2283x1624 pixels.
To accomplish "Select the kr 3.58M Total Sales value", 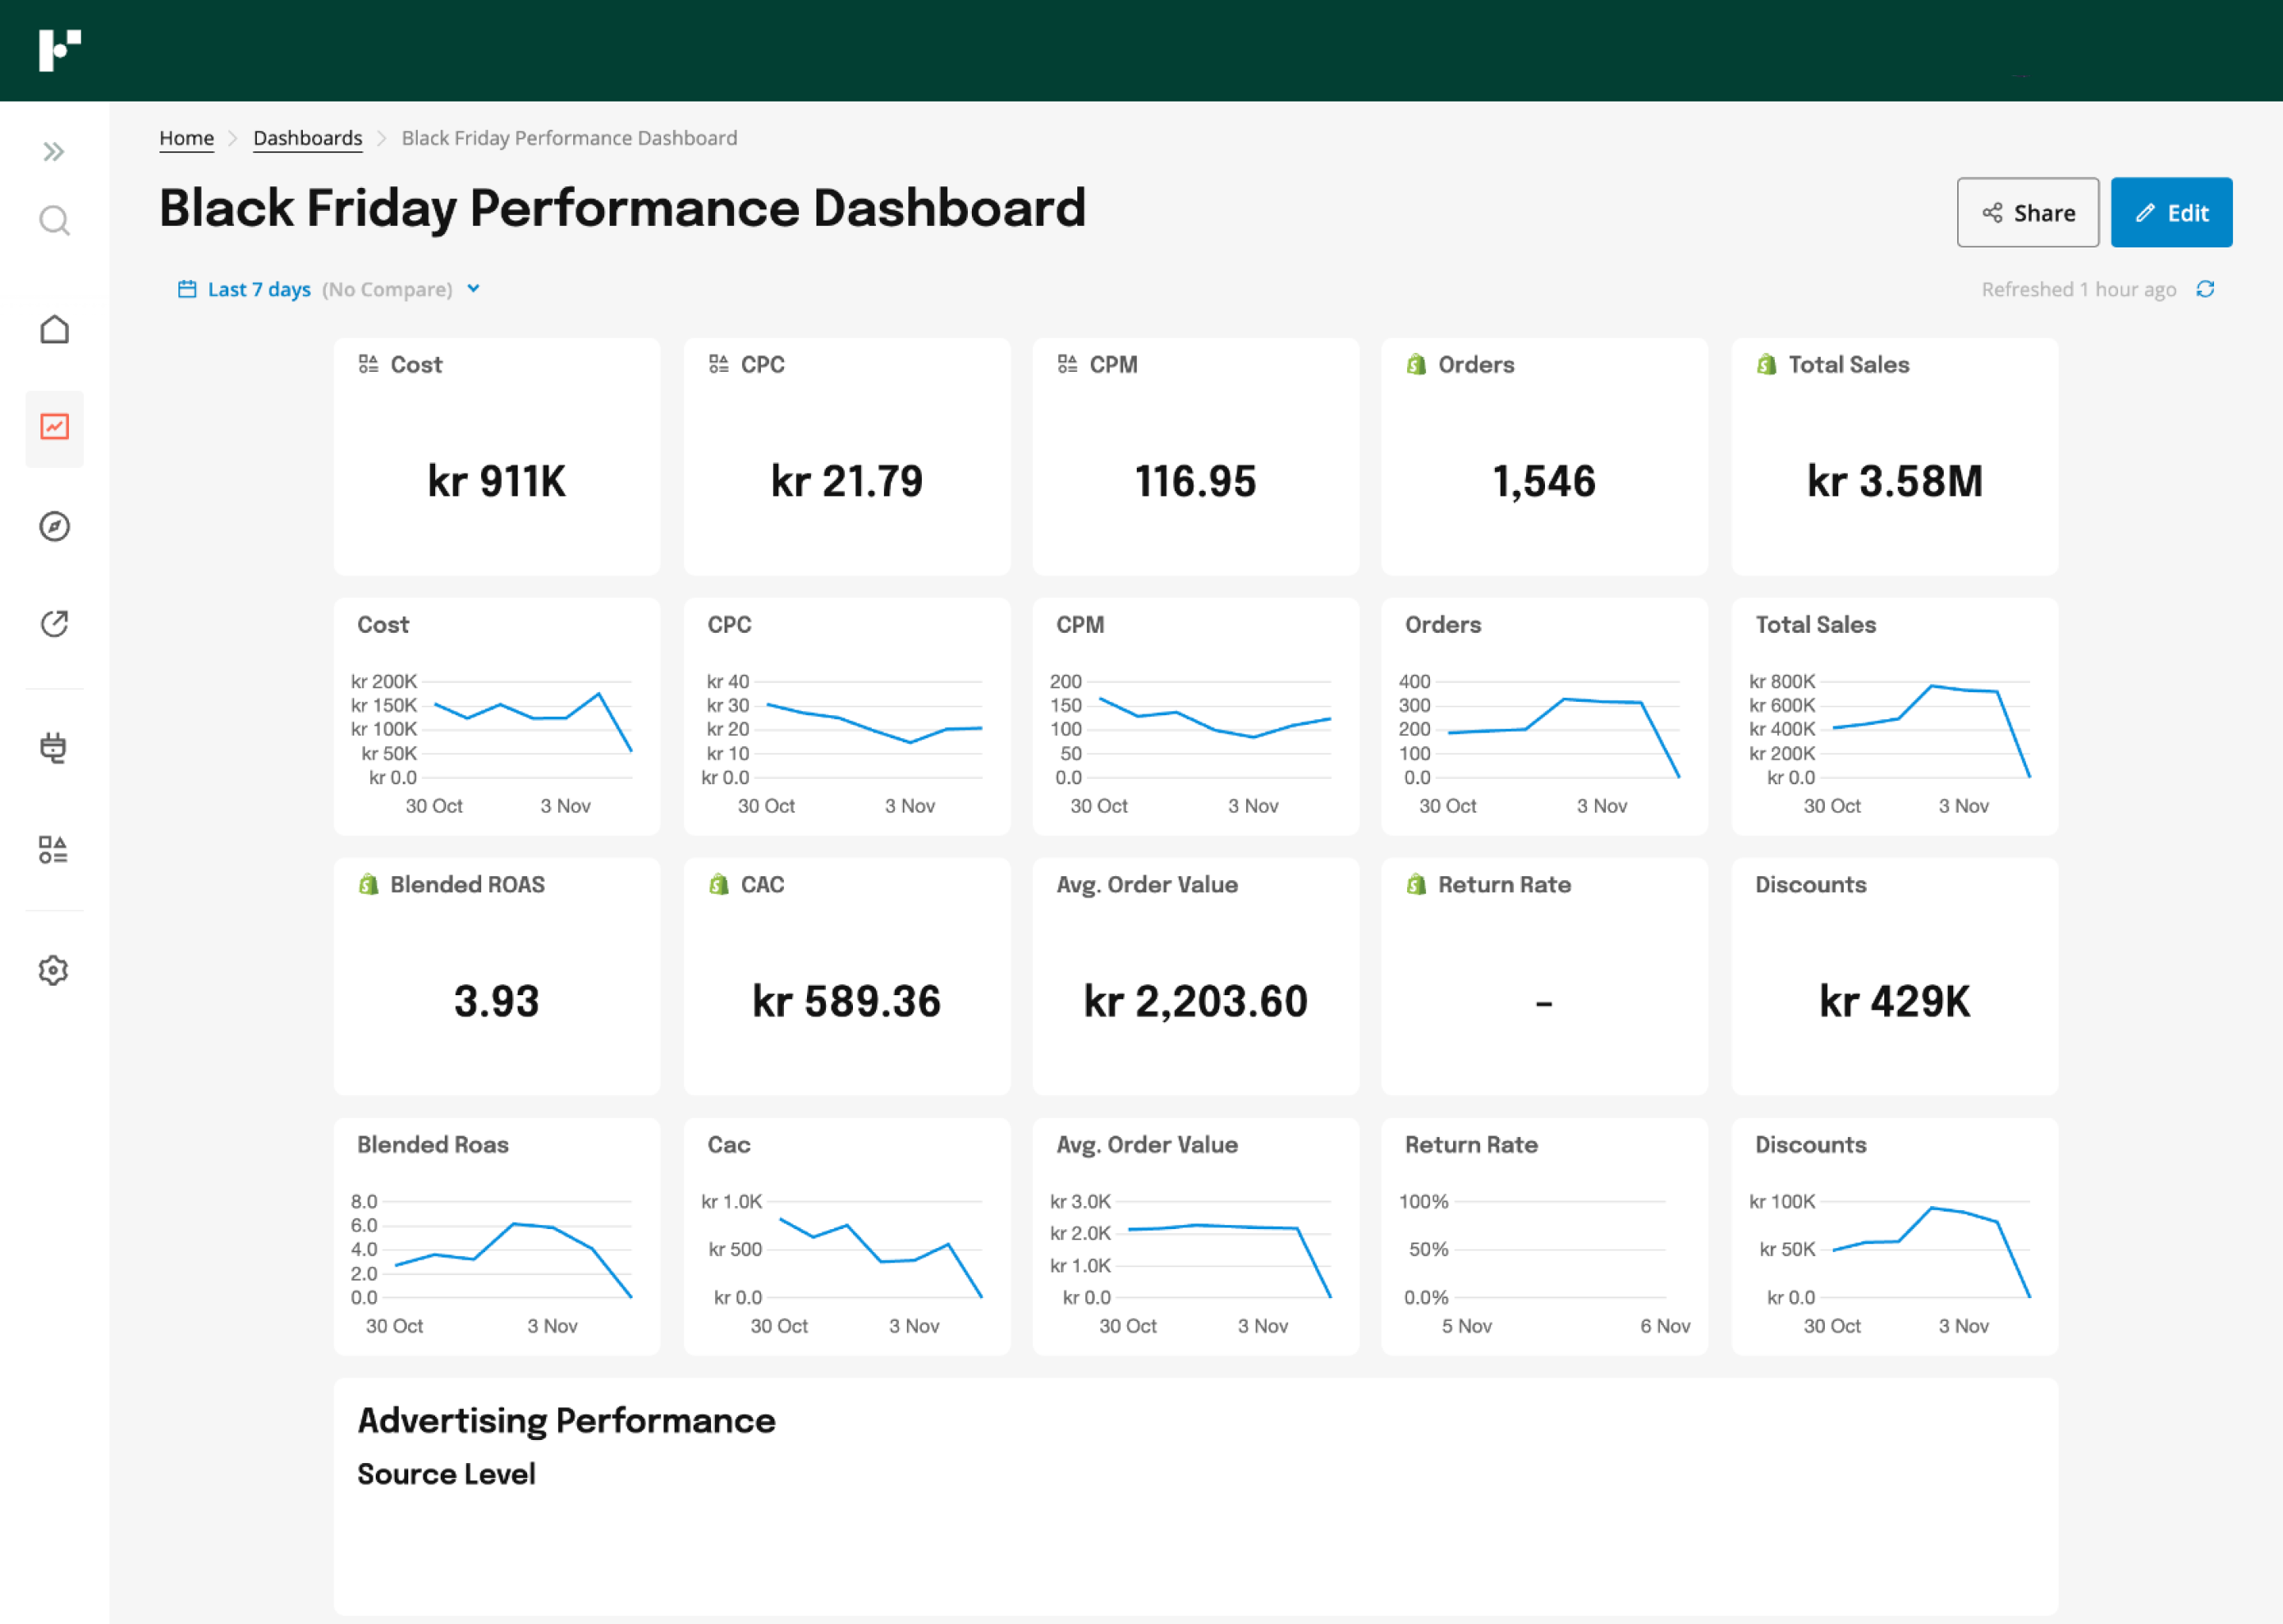I will tap(1895, 481).
